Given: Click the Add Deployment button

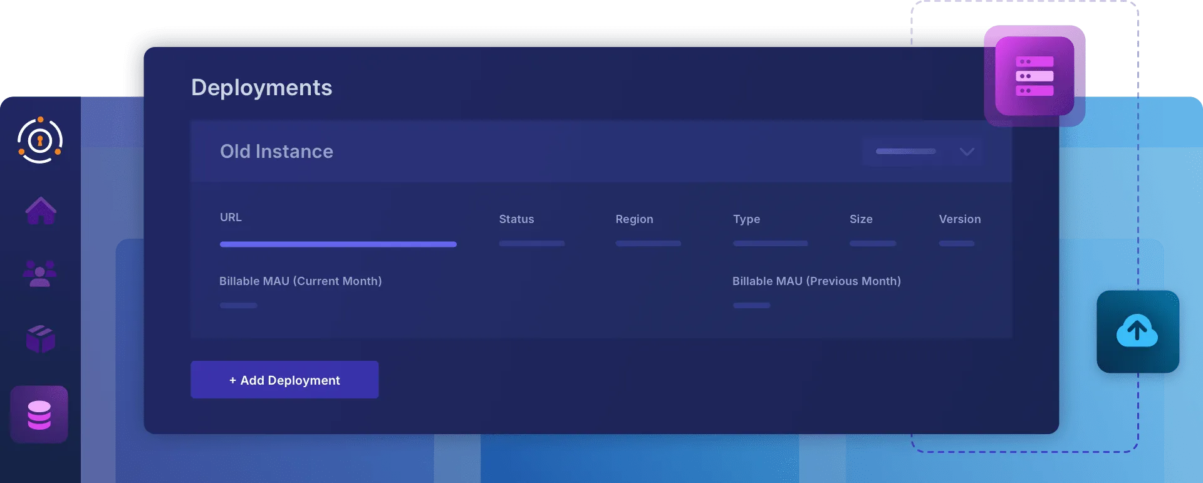Looking at the screenshot, I should pos(284,380).
